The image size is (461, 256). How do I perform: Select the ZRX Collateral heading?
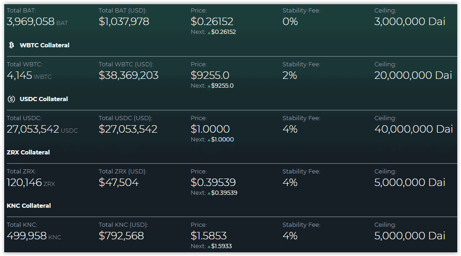28,153
